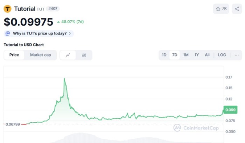Select the Price chart toggle

[14, 55]
